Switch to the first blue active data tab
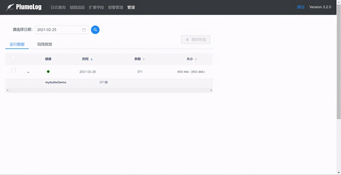Viewport: 341px width, 175px height. point(17,45)
